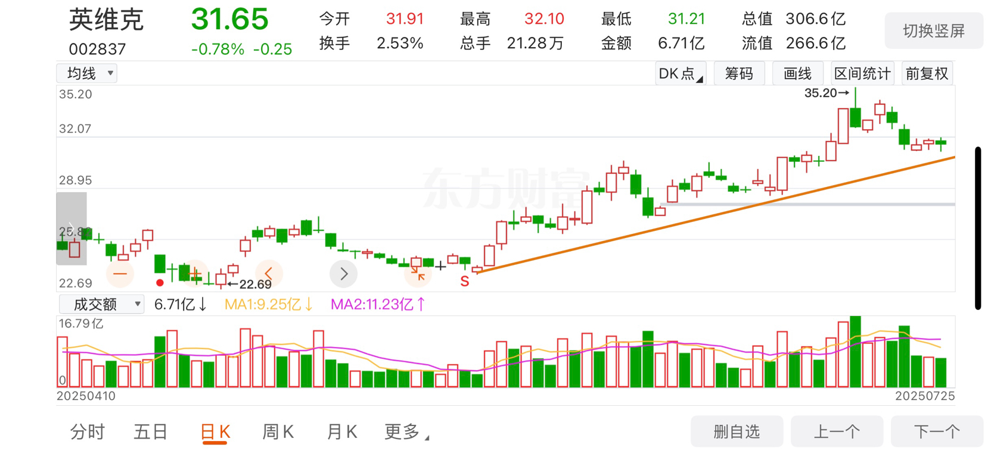
Task: Select the 日K tab
Action: point(215,433)
